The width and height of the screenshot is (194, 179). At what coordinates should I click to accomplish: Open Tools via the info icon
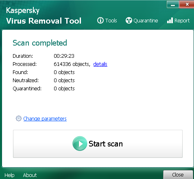[100, 20]
